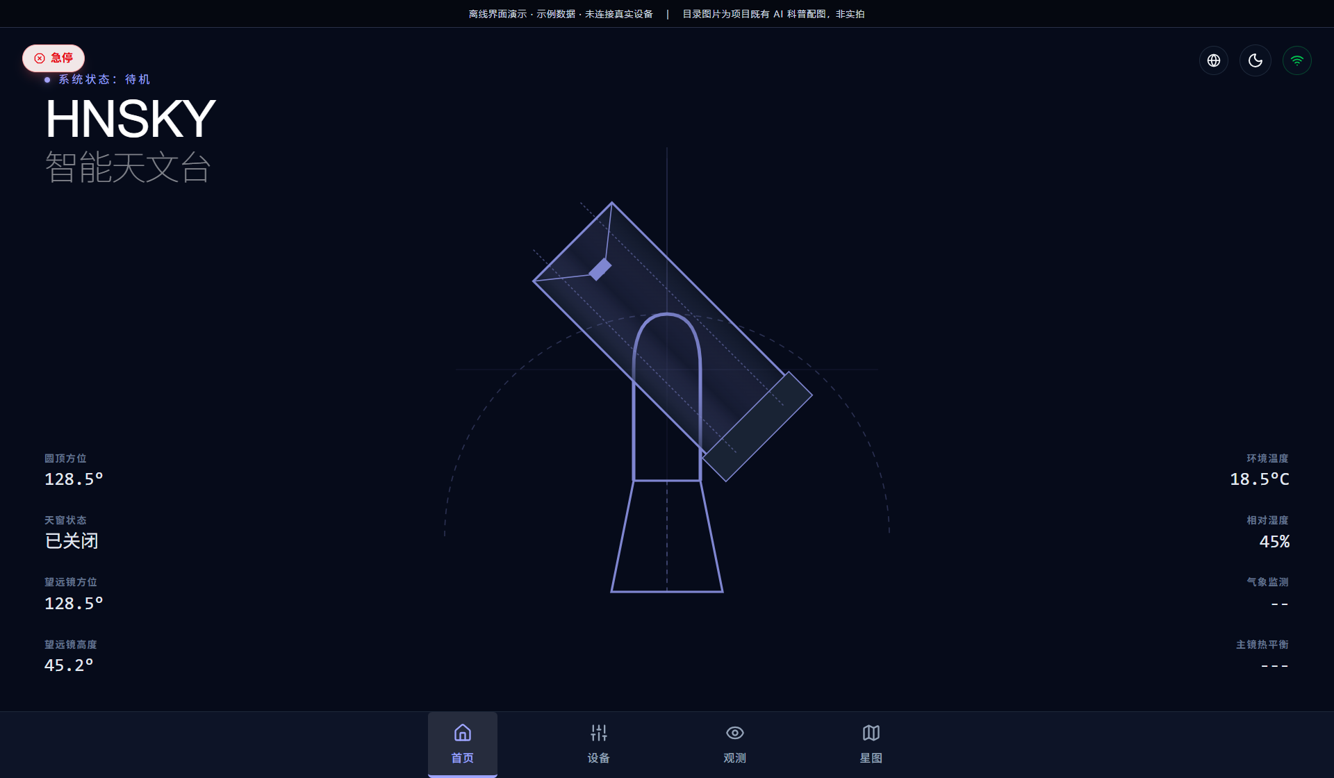Open the 设备 equipment tab
This screenshot has height=778, width=1334.
[x=599, y=744]
